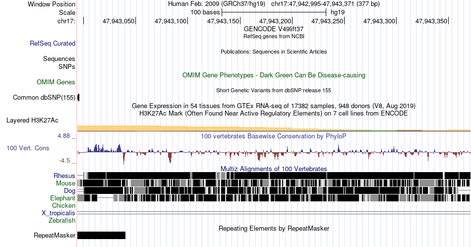Click the dbSNP variant mark at the left edge
This screenshot has height=247, width=471.
78,97
